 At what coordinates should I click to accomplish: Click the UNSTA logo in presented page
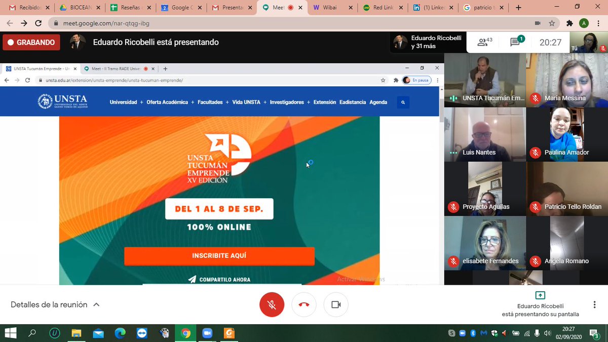coord(63,101)
